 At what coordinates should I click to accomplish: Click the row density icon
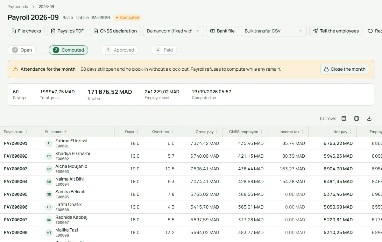[344, 118]
